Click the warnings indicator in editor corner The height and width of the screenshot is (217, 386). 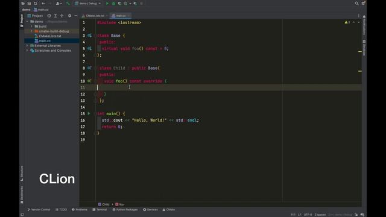[347, 22]
